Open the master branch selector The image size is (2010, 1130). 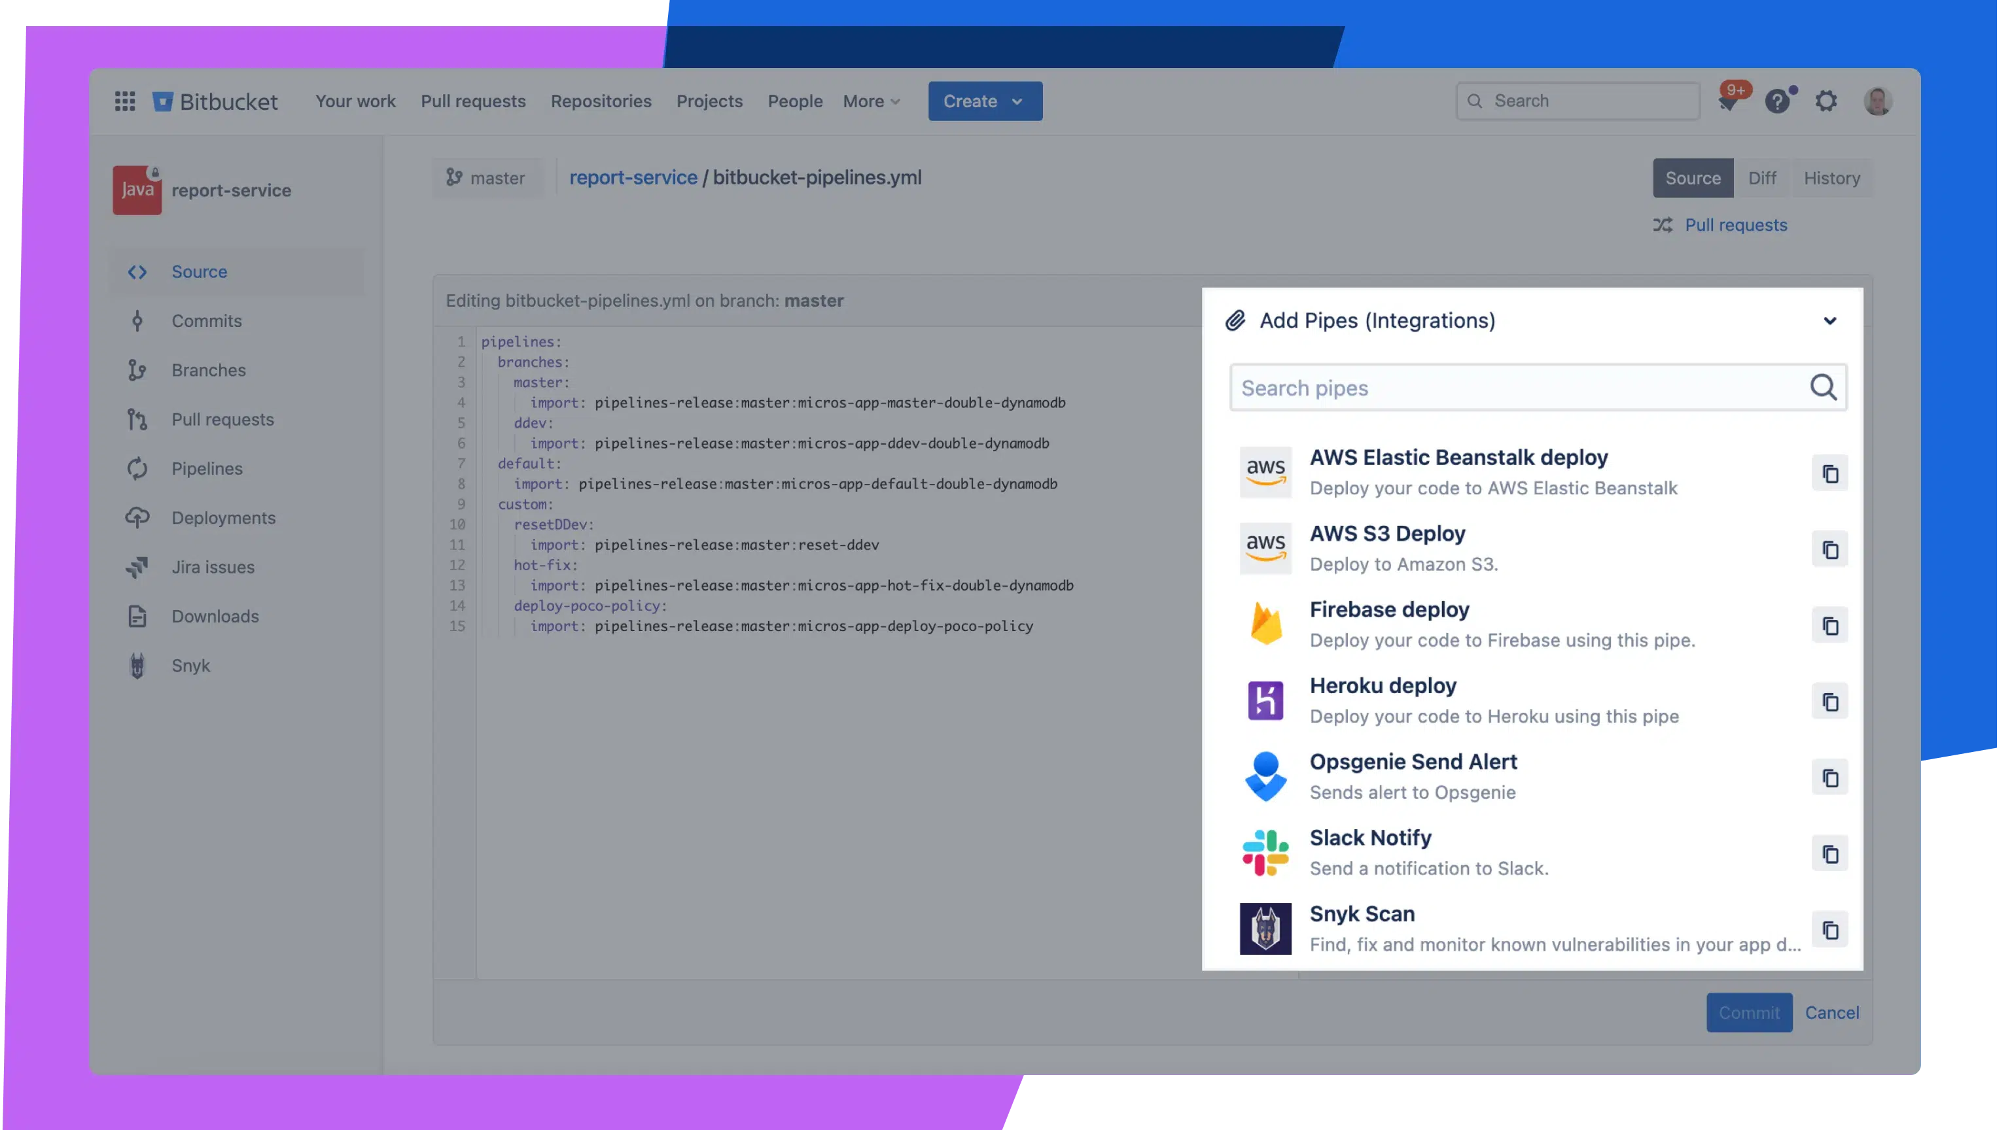click(x=486, y=178)
